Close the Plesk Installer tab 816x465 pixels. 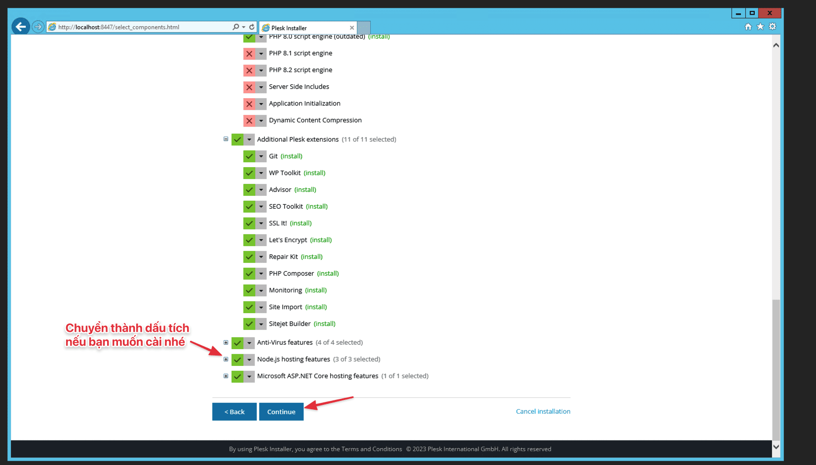click(x=352, y=28)
